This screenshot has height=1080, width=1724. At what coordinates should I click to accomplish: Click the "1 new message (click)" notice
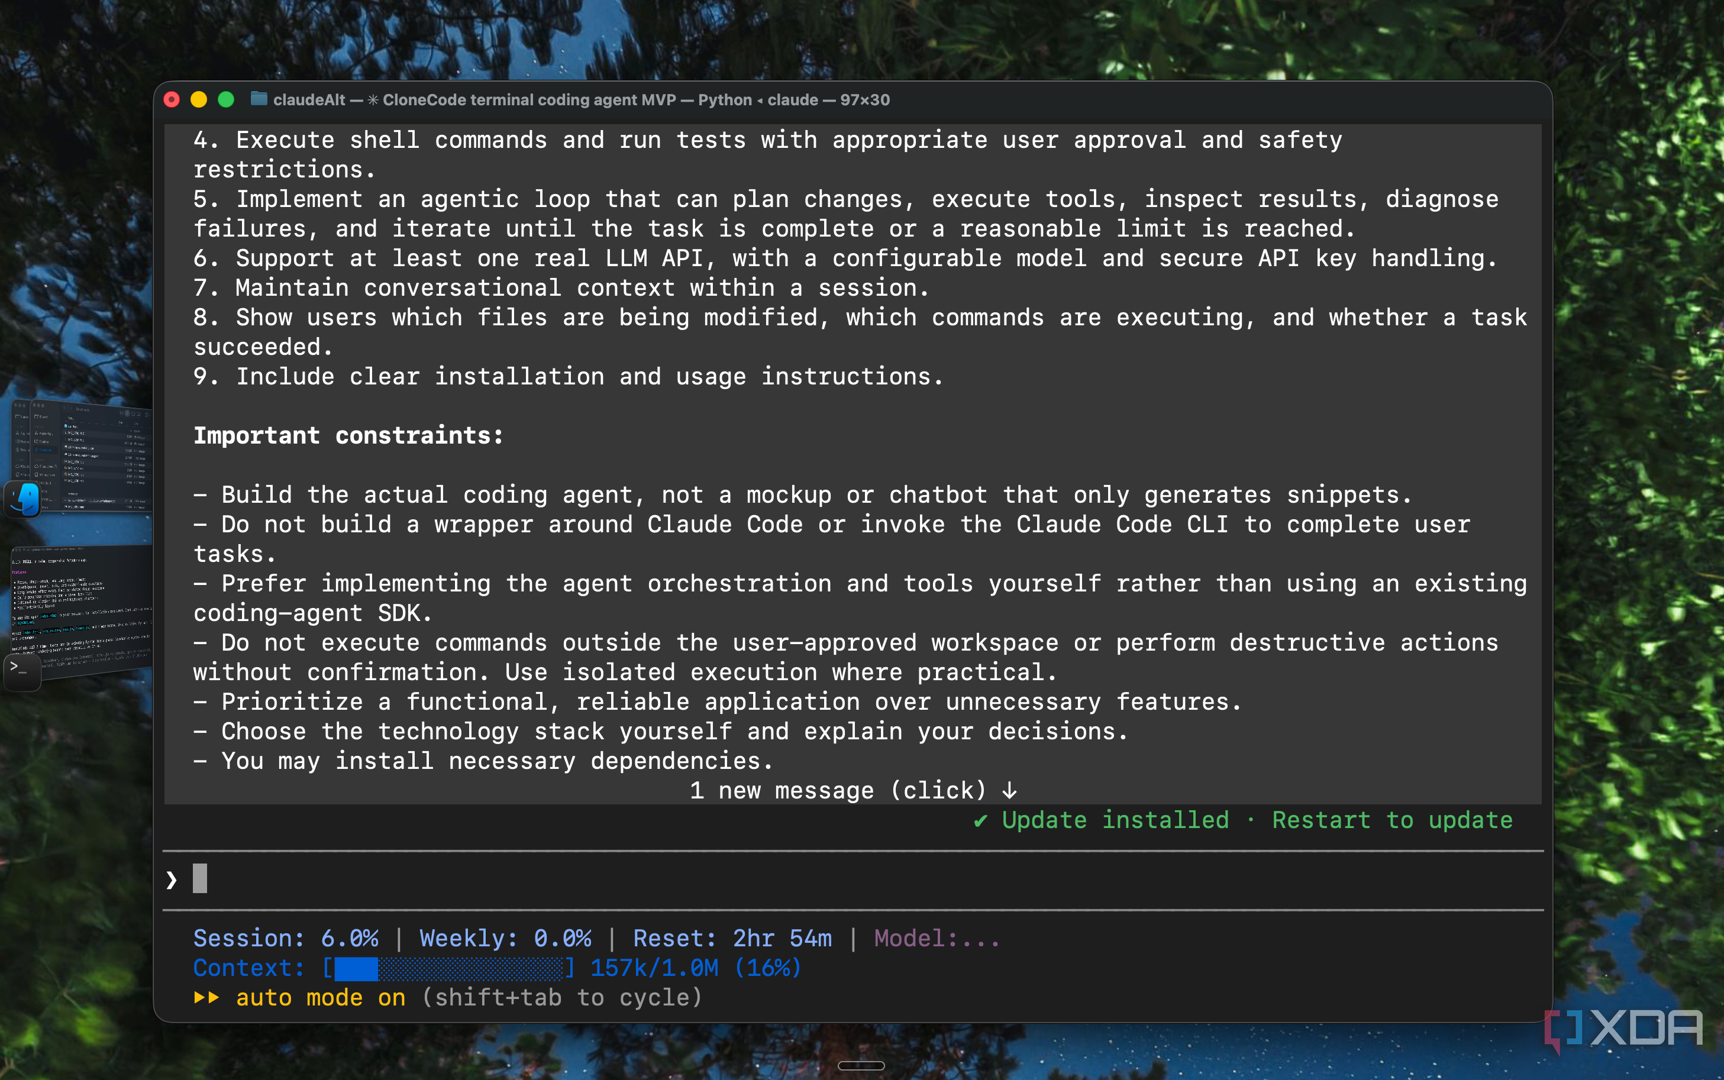click(x=853, y=790)
